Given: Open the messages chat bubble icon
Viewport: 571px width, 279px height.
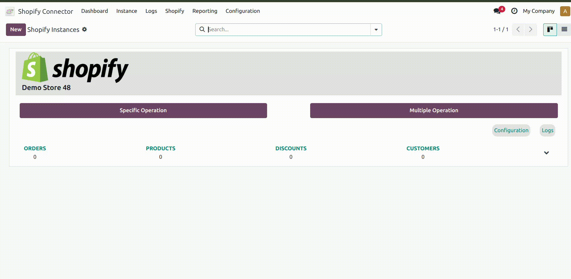Looking at the screenshot, I should (x=497, y=11).
